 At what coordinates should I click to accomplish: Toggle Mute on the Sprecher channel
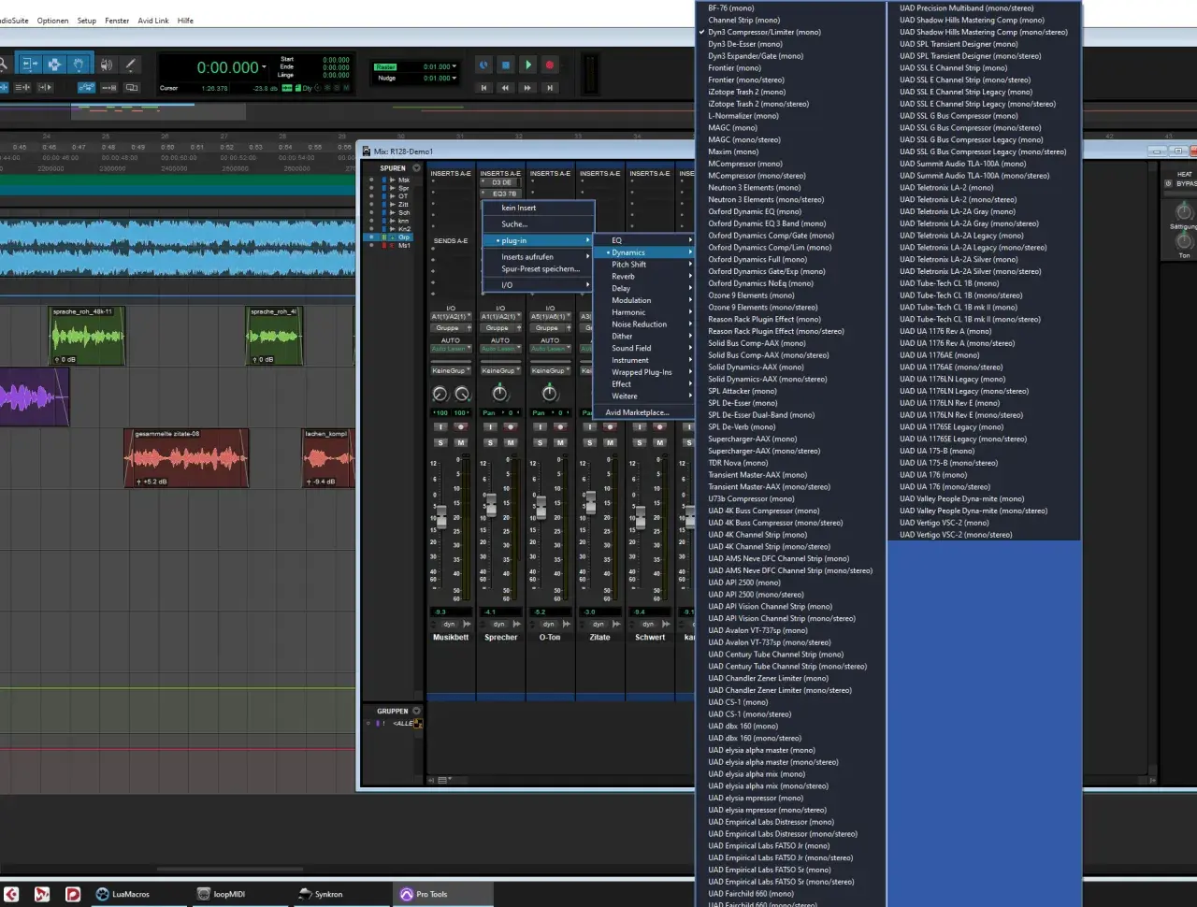click(511, 442)
